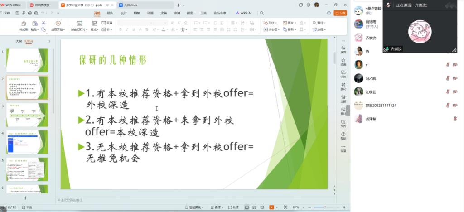Open the 属性 properties side panel
The image size is (464, 212).
(x=343, y=47)
